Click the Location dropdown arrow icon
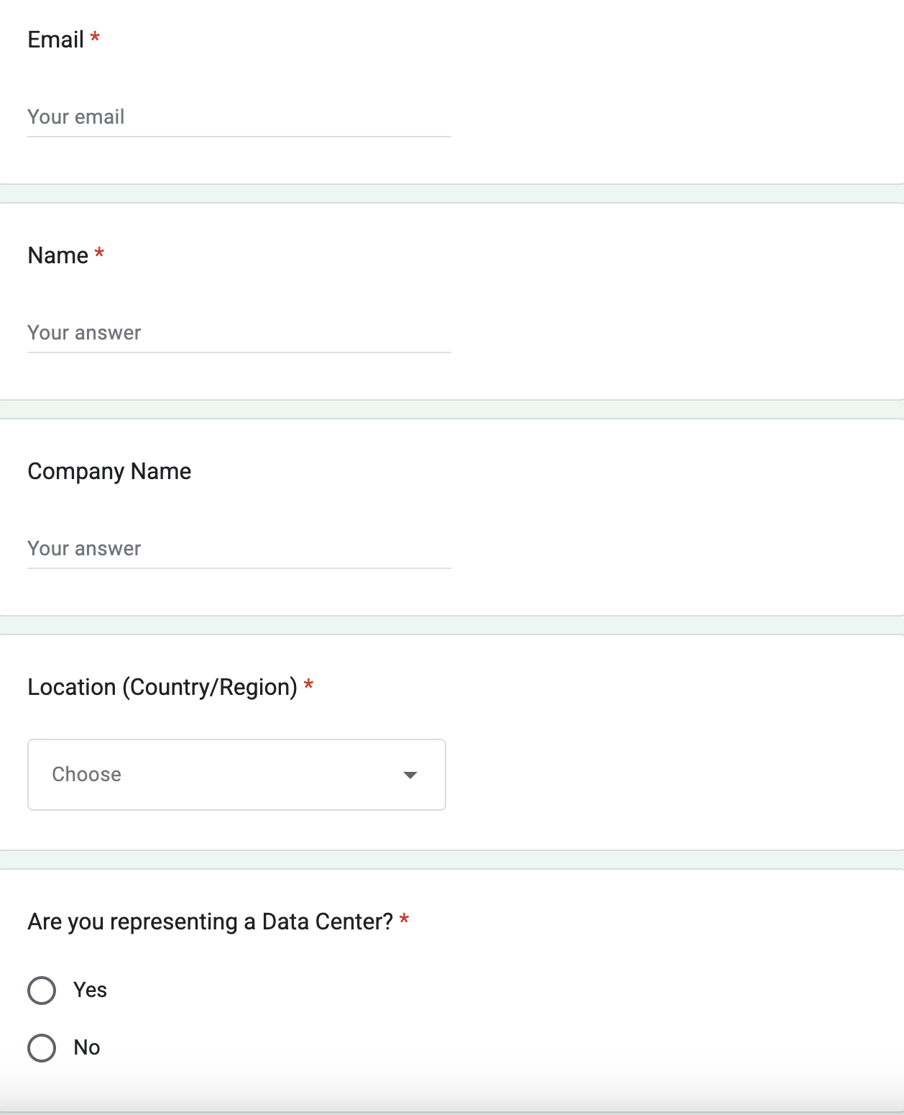 [x=410, y=775]
